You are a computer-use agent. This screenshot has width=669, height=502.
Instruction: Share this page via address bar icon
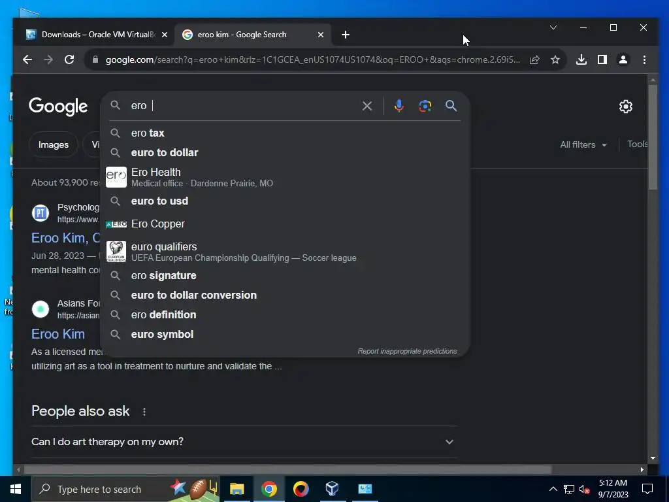click(534, 59)
